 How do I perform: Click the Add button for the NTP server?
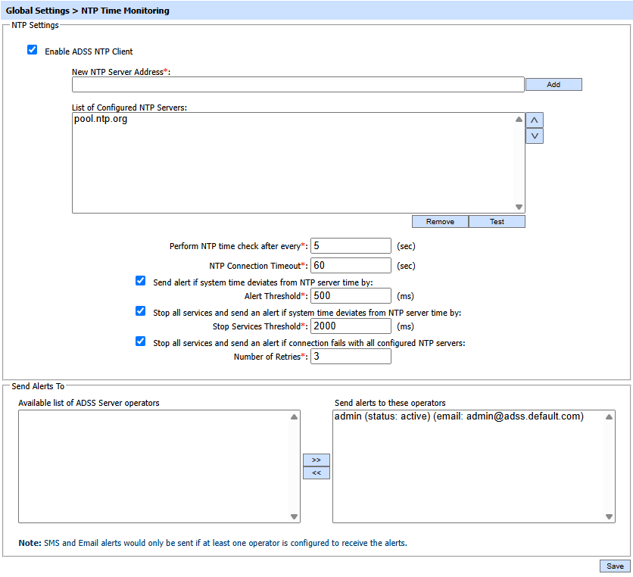coord(553,85)
